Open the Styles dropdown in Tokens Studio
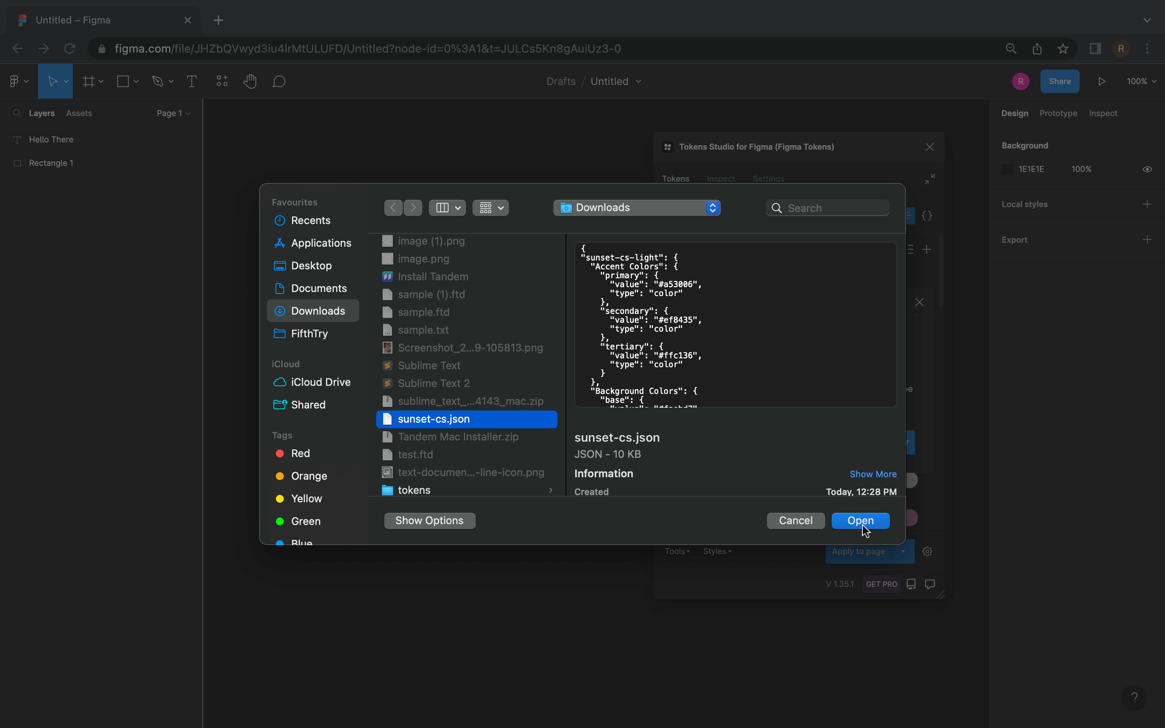The height and width of the screenshot is (728, 1165). click(x=717, y=551)
